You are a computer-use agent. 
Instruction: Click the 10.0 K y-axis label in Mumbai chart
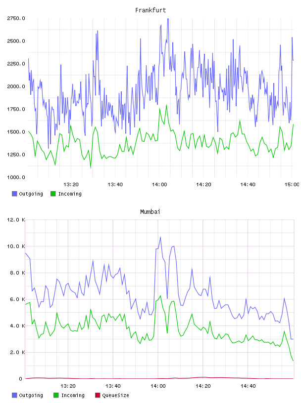tap(16, 246)
